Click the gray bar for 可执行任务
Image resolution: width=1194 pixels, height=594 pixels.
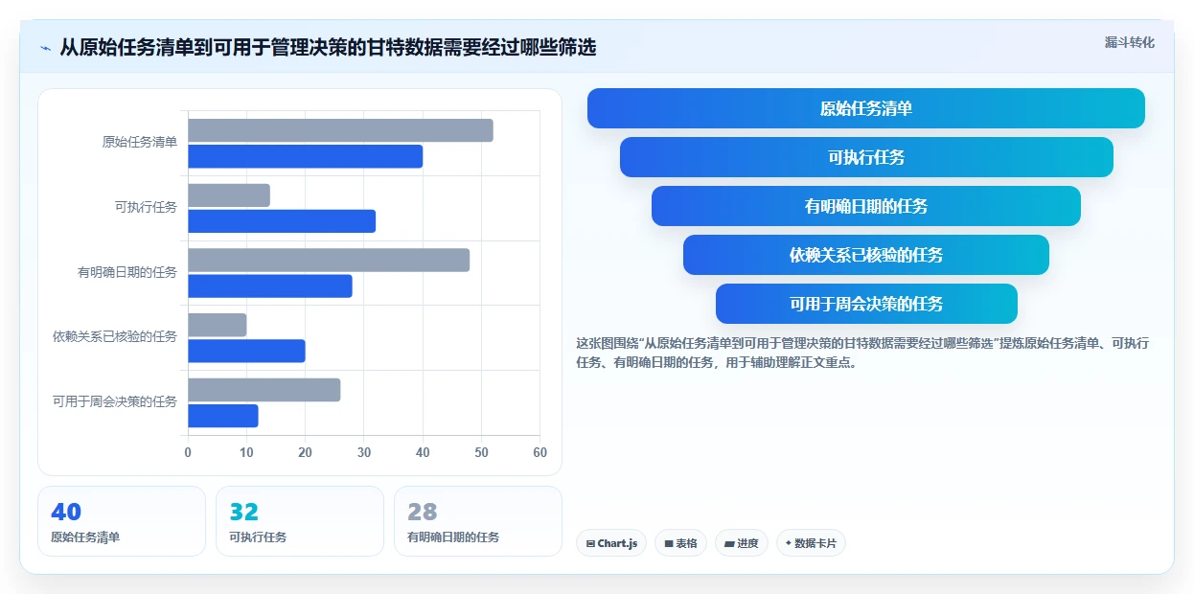[229, 195]
